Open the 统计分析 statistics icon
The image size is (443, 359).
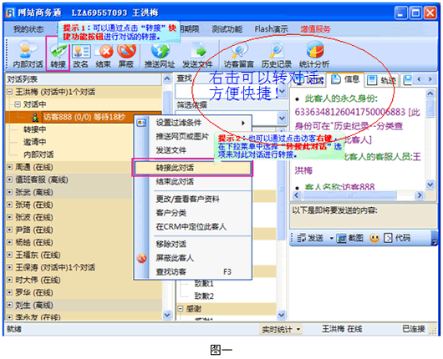pyautogui.click(x=314, y=54)
